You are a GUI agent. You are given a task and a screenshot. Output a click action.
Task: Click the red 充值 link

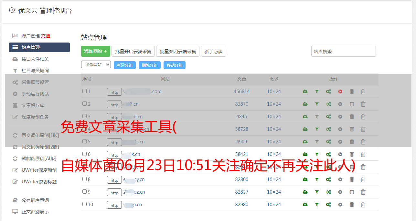[x=46, y=36]
